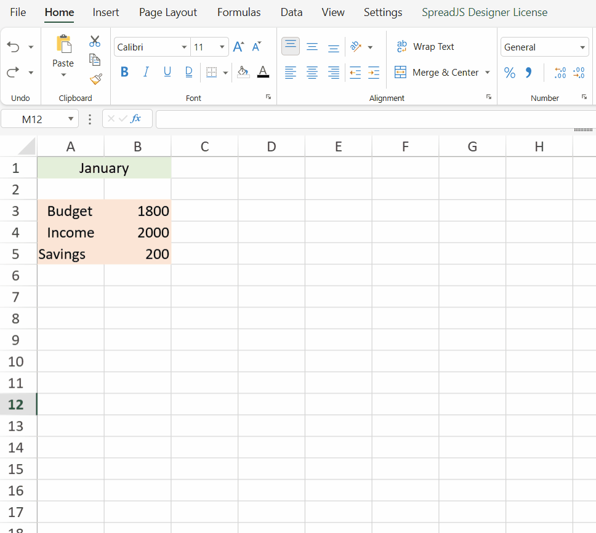The image size is (596, 533).
Task: Select row 7 by its header
Action: click(15, 297)
